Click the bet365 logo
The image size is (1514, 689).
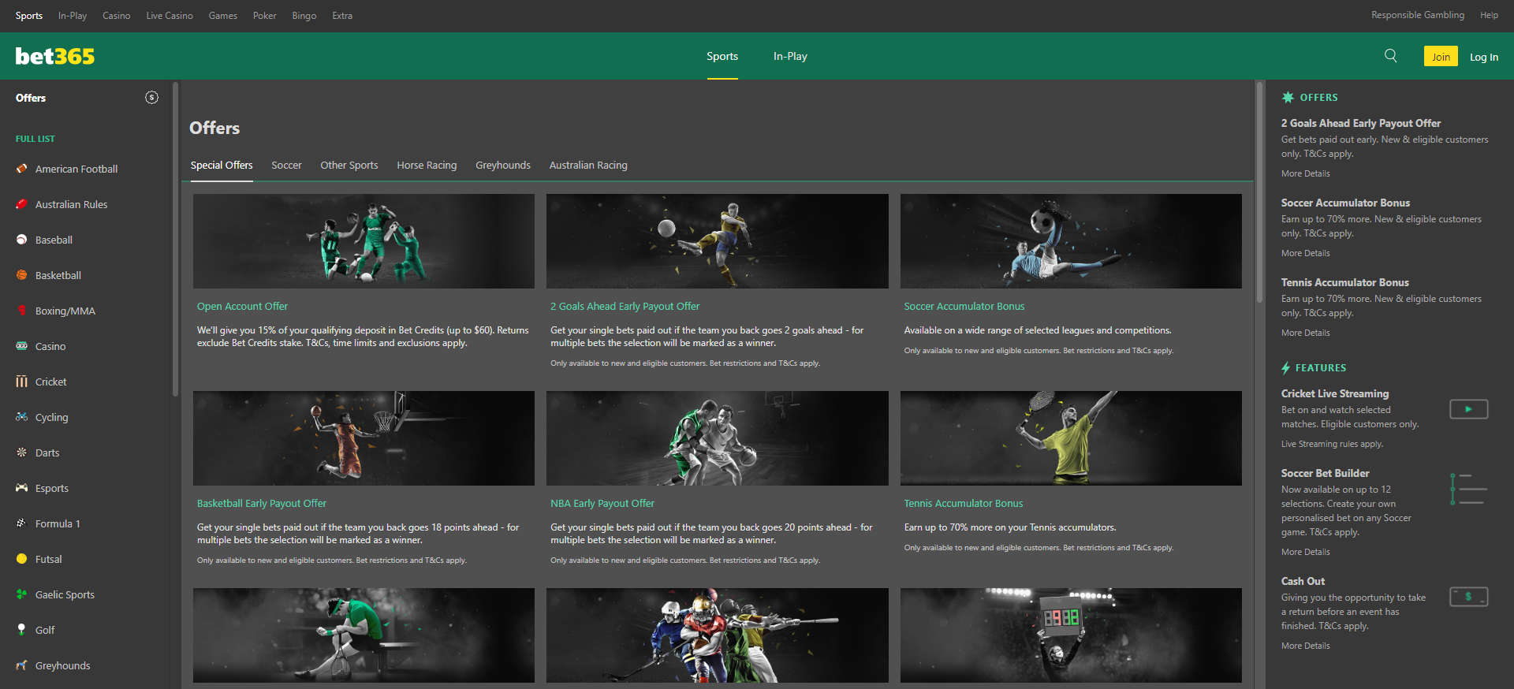[54, 56]
